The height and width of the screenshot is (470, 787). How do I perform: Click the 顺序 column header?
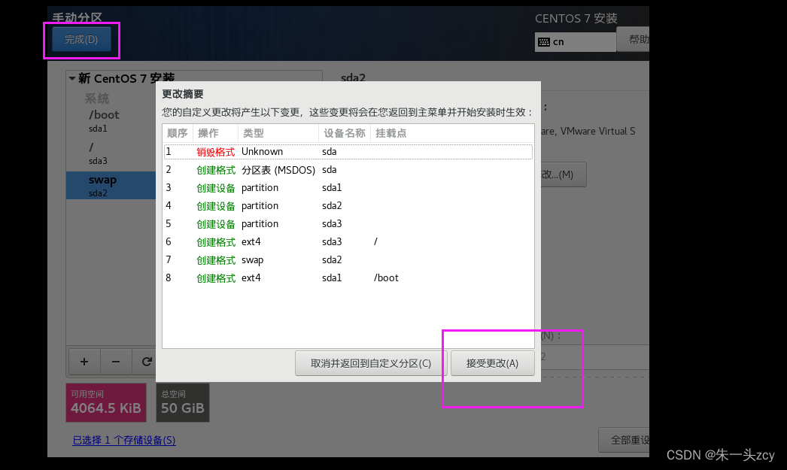(178, 133)
